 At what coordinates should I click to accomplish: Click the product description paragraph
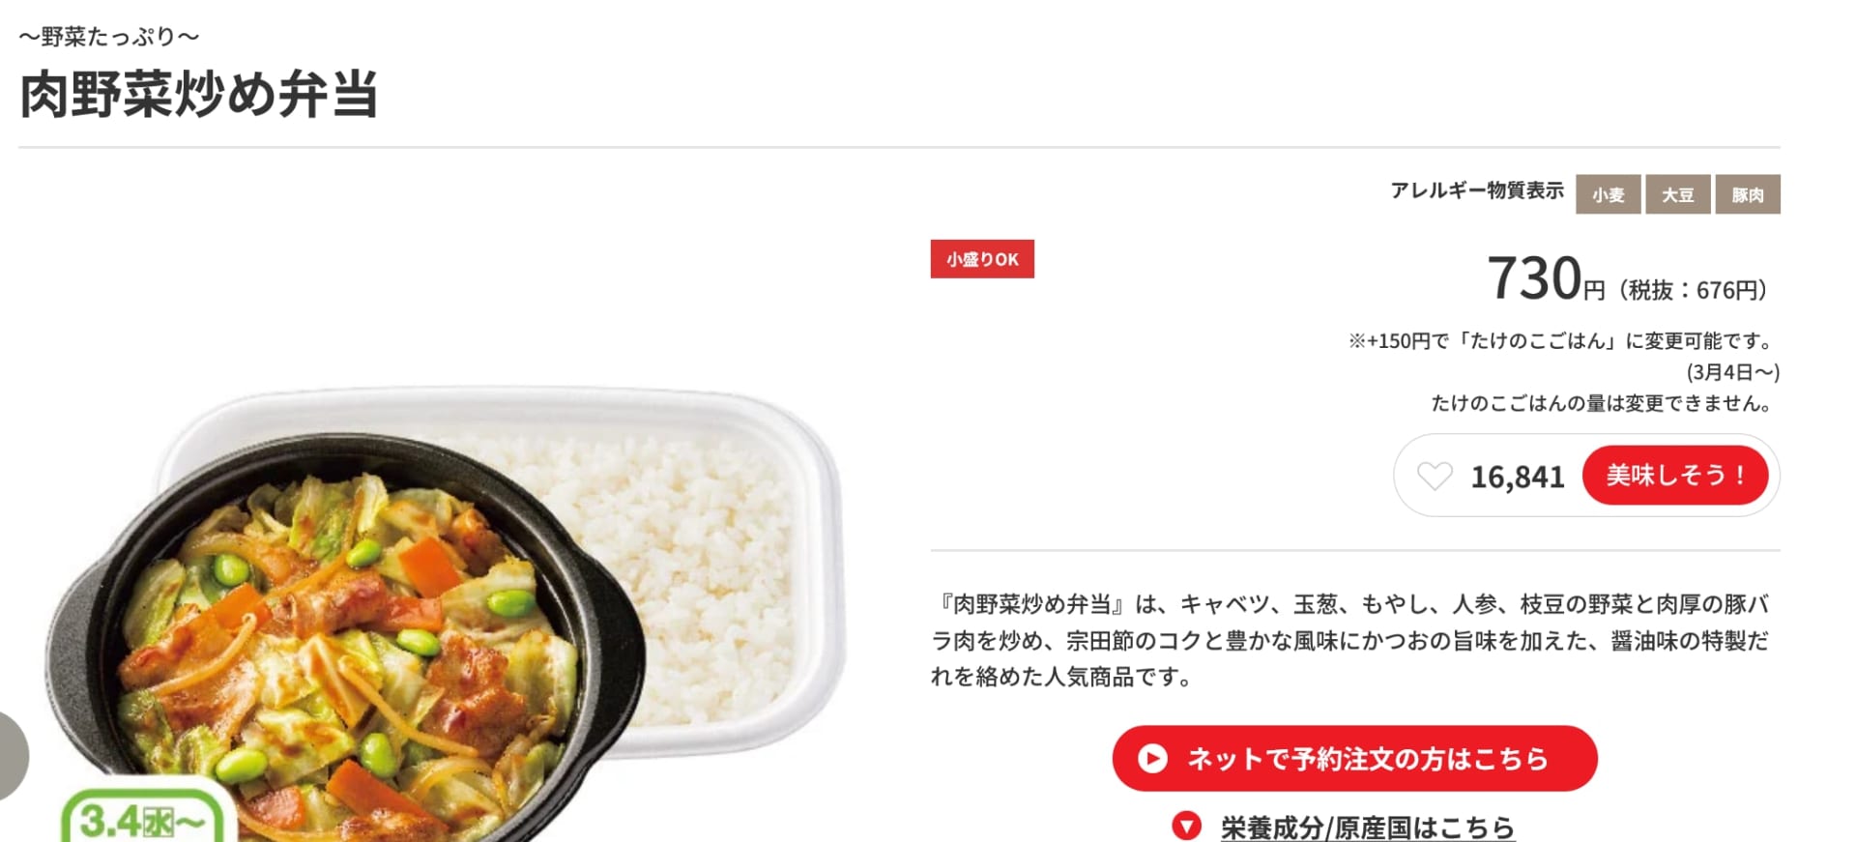[x=1350, y=640]
